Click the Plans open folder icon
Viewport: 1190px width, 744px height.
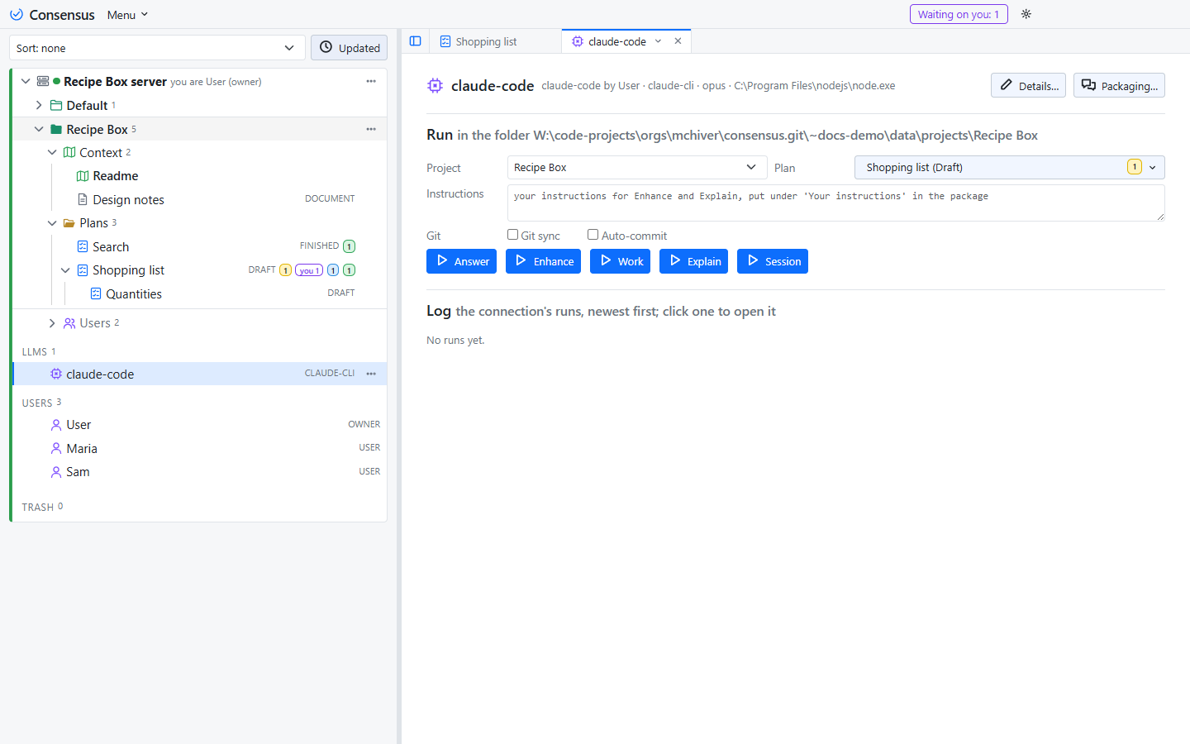[x=69, y=223]
